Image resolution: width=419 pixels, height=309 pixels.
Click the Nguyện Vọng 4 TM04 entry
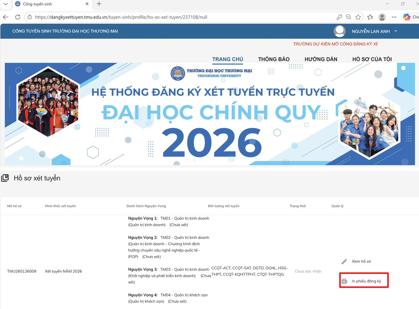click(x=168, y=298)
